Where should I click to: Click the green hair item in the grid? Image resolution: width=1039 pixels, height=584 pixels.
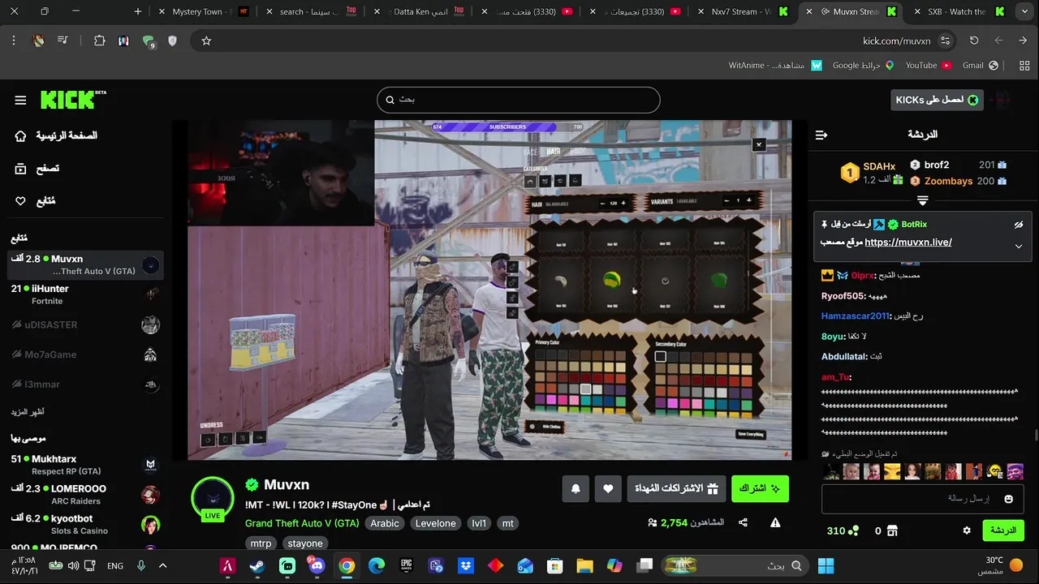(x=718, y=281)
